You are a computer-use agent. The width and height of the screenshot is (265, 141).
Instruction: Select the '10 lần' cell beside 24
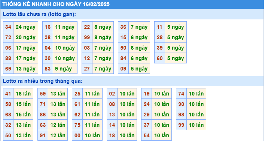tap(162, 104)
